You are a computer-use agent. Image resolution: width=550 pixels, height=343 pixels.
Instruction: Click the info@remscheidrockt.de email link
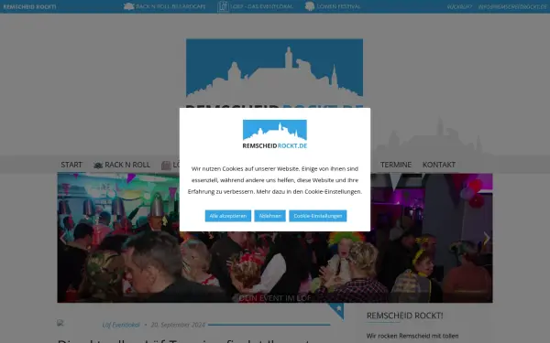[x=512, y=6]
